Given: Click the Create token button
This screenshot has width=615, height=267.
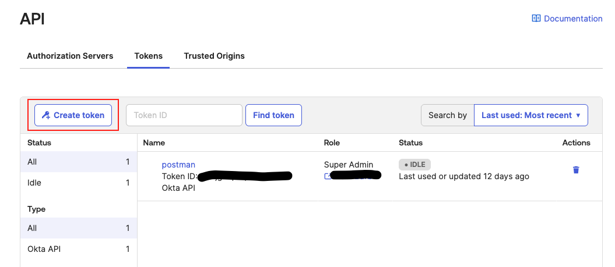Looking at the screenshot, I should click(73, 115).
